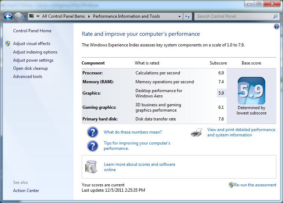Click the 'Last update' timestamp text
Image resolution: width=283 pixels, height=203 pixels.
click(x=113, y=190)
